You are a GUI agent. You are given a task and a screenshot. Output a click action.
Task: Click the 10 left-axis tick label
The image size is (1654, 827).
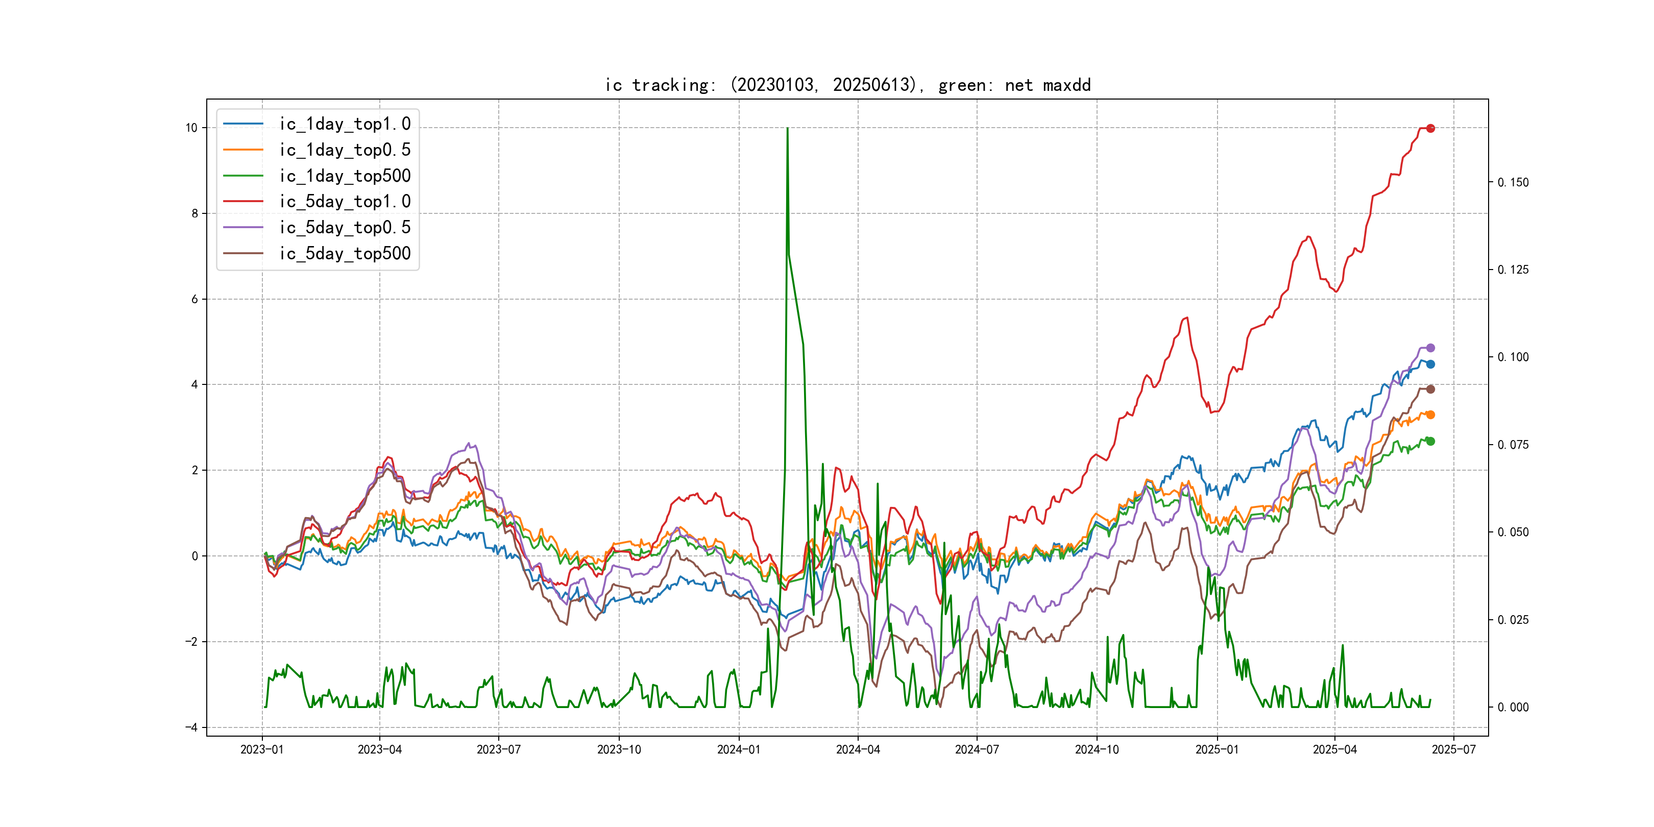coord(191,128)
